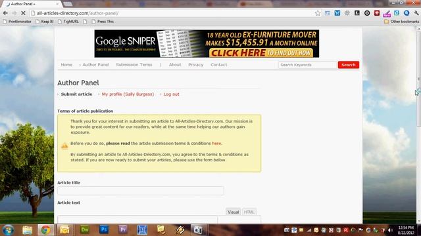Open the camera app in the taskbar
421x236 pixels.
click(199, 230)
